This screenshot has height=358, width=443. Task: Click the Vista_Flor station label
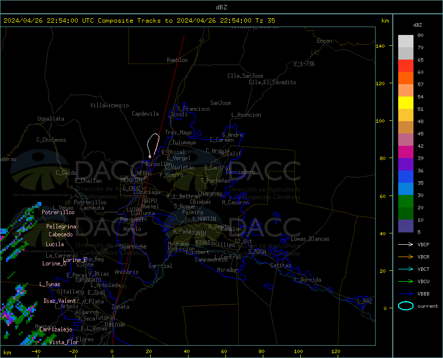(x=64, y=342)
